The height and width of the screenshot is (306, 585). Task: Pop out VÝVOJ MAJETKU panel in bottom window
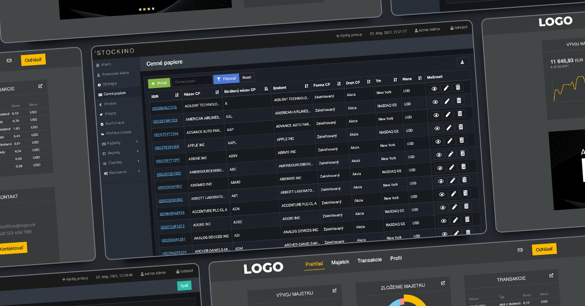click(x=334, y=290)
